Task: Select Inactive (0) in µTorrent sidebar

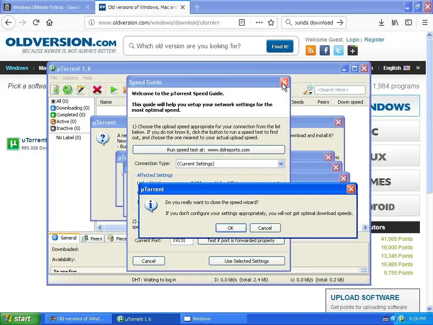Action: [x=66, y=128]
